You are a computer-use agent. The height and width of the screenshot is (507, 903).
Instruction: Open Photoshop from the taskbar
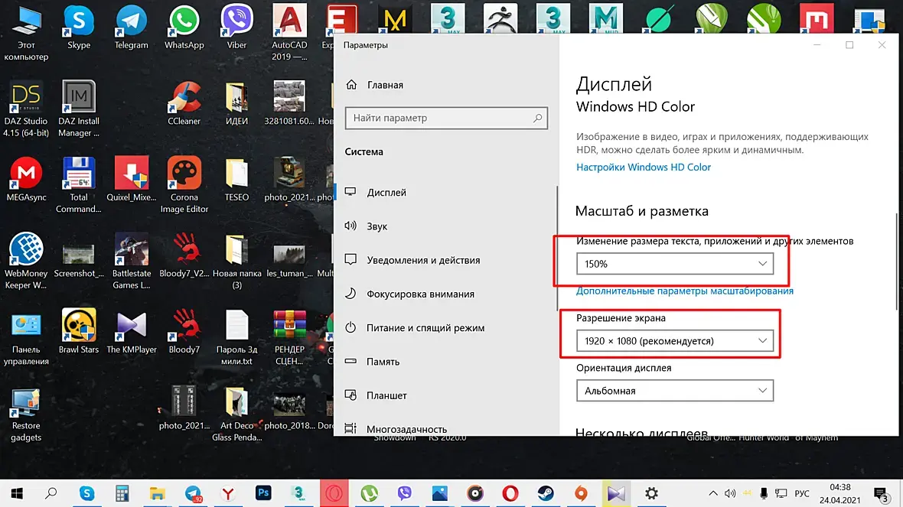pos(263,493)
